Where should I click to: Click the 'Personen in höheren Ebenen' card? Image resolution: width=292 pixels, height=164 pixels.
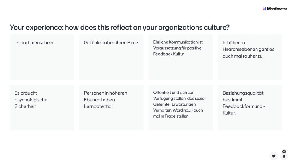point(111,108)
